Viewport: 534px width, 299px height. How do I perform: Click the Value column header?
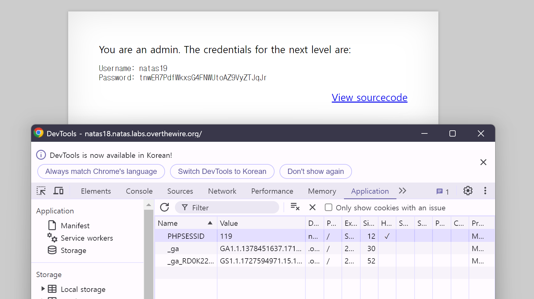(261, 223)
